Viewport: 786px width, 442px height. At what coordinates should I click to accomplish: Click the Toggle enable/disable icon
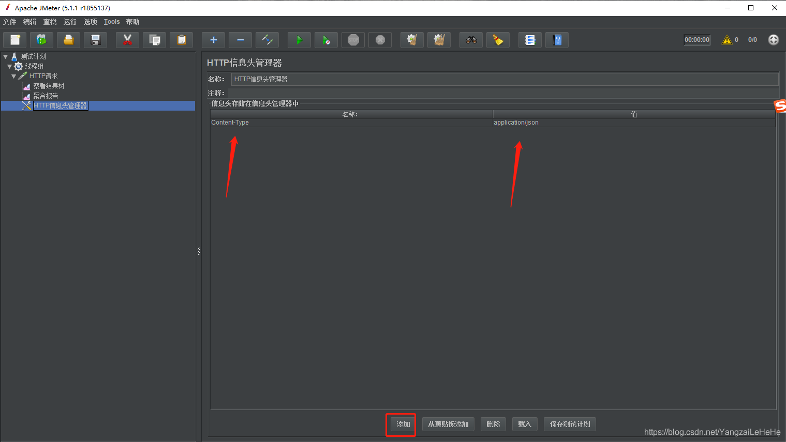[x=267, y=40]
